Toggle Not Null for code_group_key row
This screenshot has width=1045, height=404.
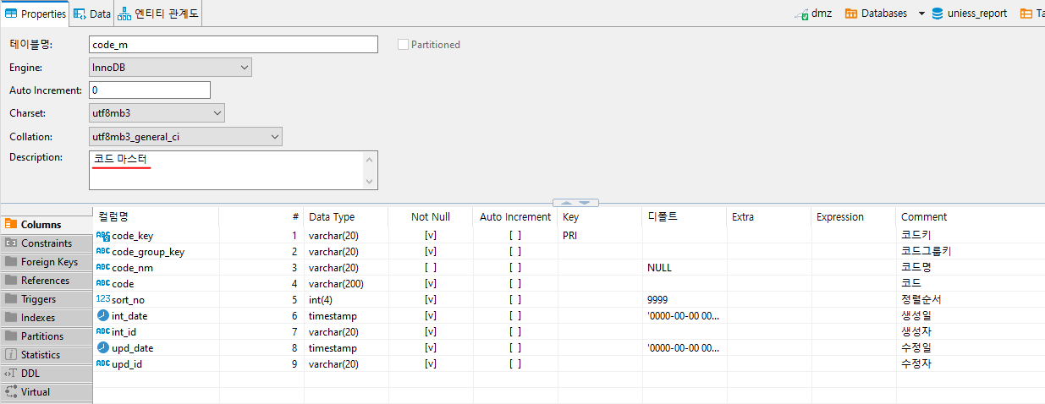click(431, 252)
